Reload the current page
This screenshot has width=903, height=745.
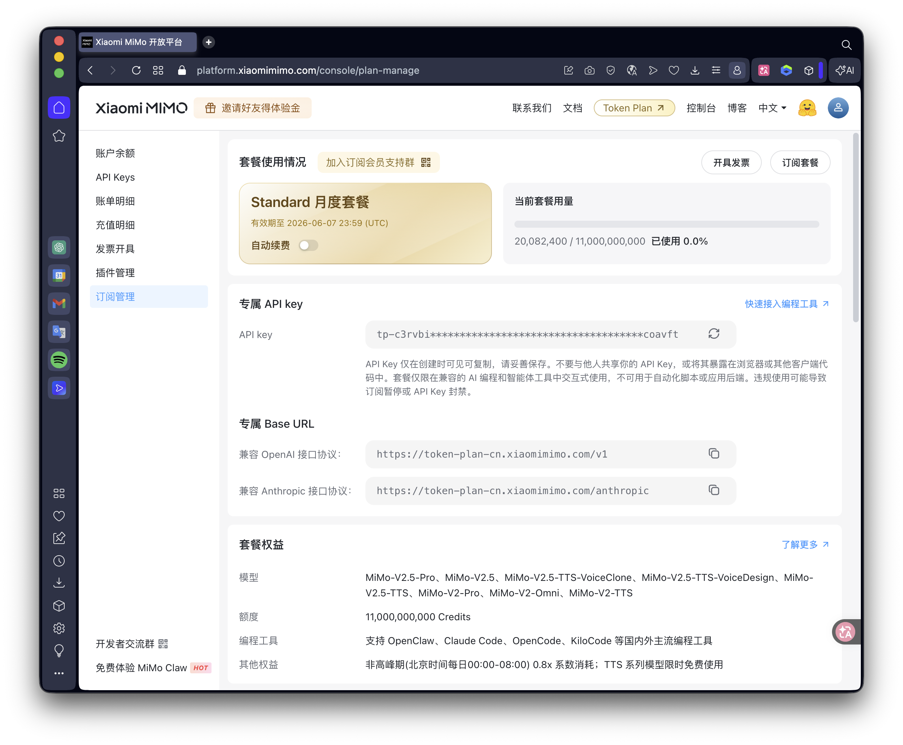click(x=136, y=70)
